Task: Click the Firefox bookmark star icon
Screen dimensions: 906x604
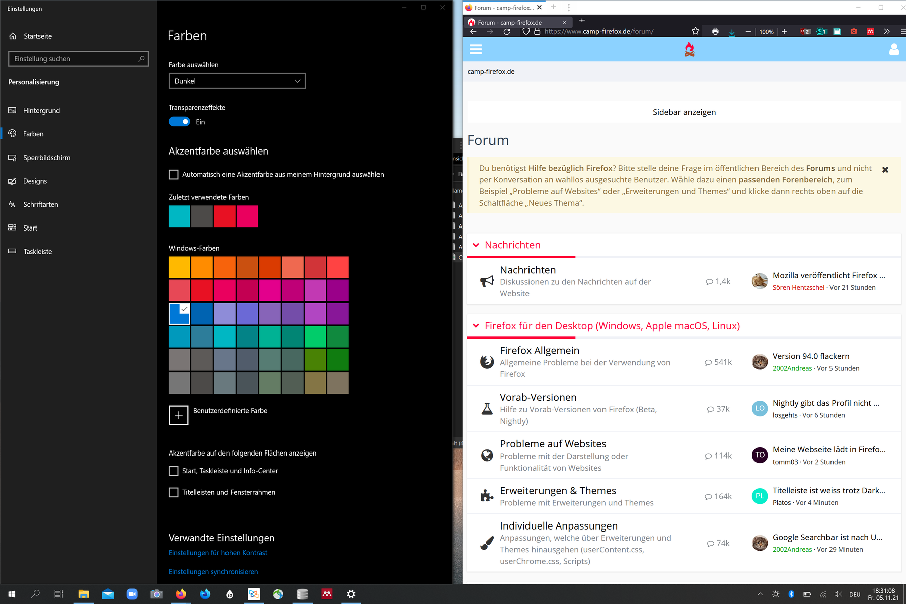Action: pos(695,31)
